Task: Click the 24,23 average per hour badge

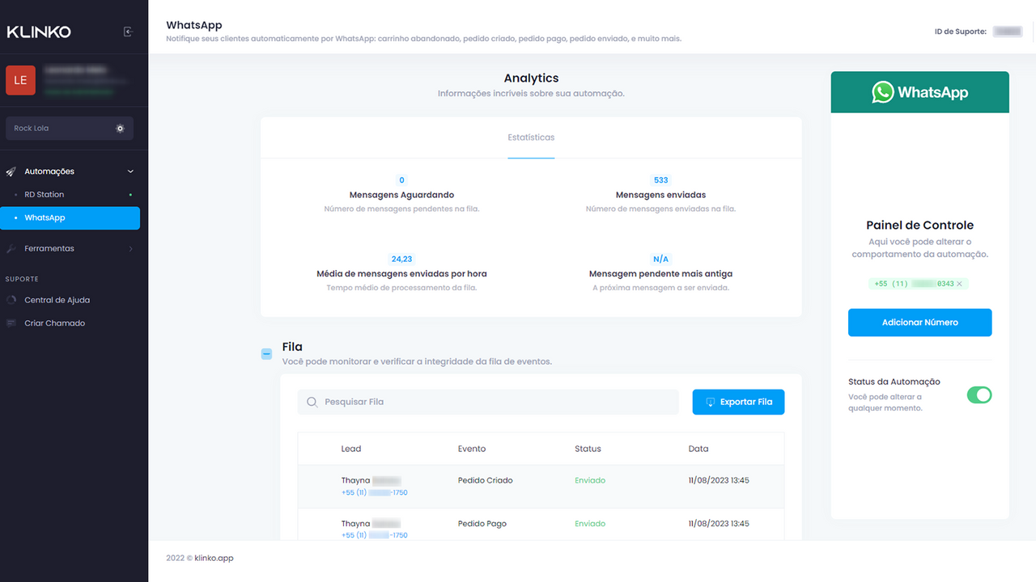Action: [x=401, y=259]
